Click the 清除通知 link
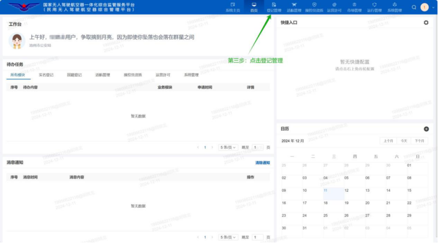The height and width of the screenshot is (243, 438). coord(262,163)
